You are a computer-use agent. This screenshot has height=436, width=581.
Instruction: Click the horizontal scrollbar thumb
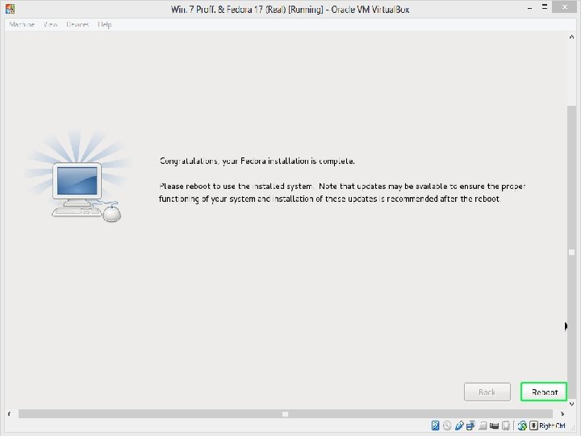286,413
